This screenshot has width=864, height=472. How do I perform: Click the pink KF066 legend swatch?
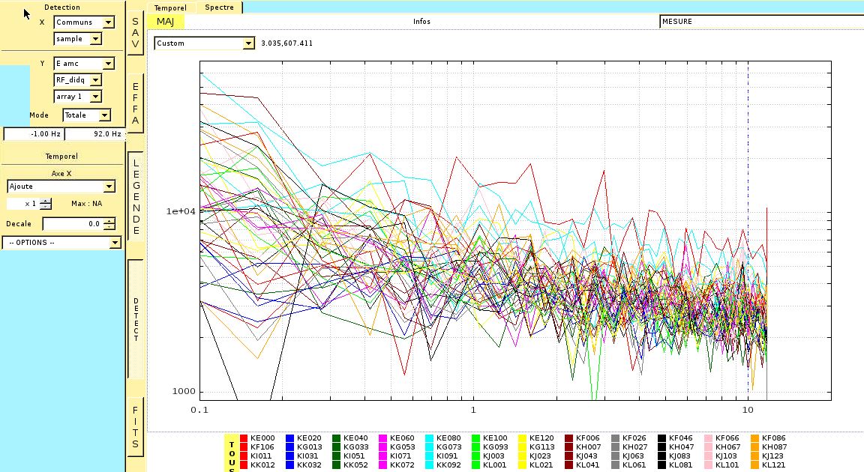(x=708, y=438)
